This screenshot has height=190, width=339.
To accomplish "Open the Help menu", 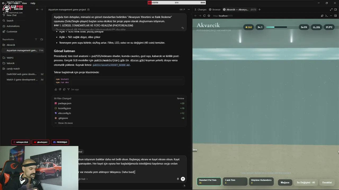I will [x=33, y=3].
